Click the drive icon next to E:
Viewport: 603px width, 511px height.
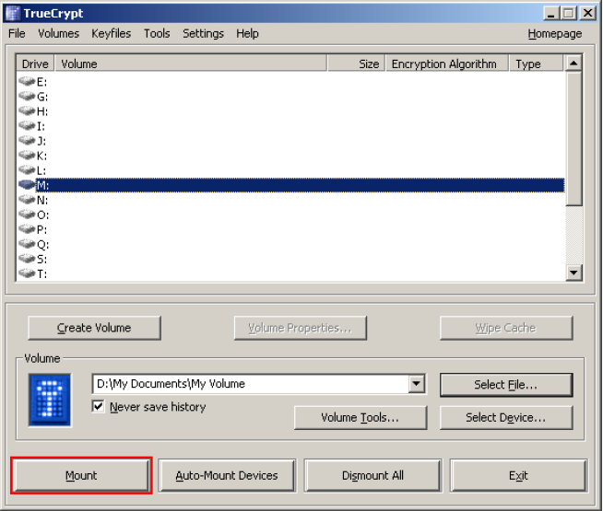[x=27, y=81]
